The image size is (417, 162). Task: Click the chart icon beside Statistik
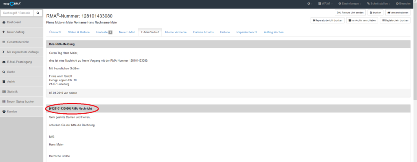4,92
